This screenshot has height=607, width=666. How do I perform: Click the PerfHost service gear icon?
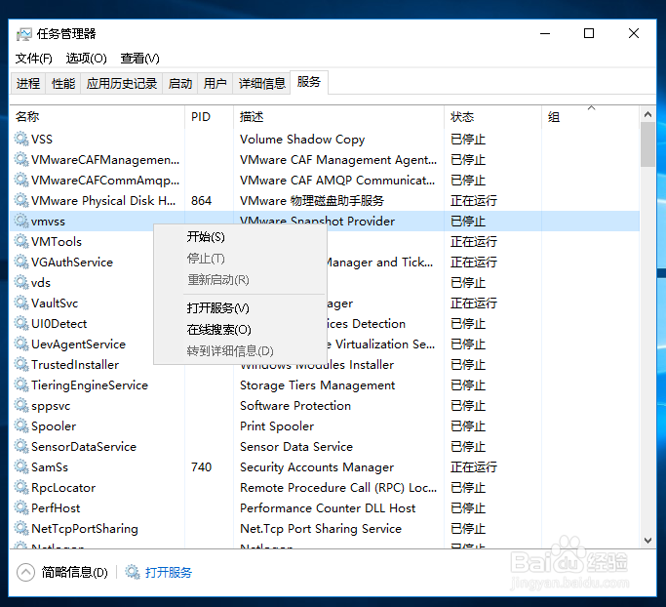coord(20,507)
